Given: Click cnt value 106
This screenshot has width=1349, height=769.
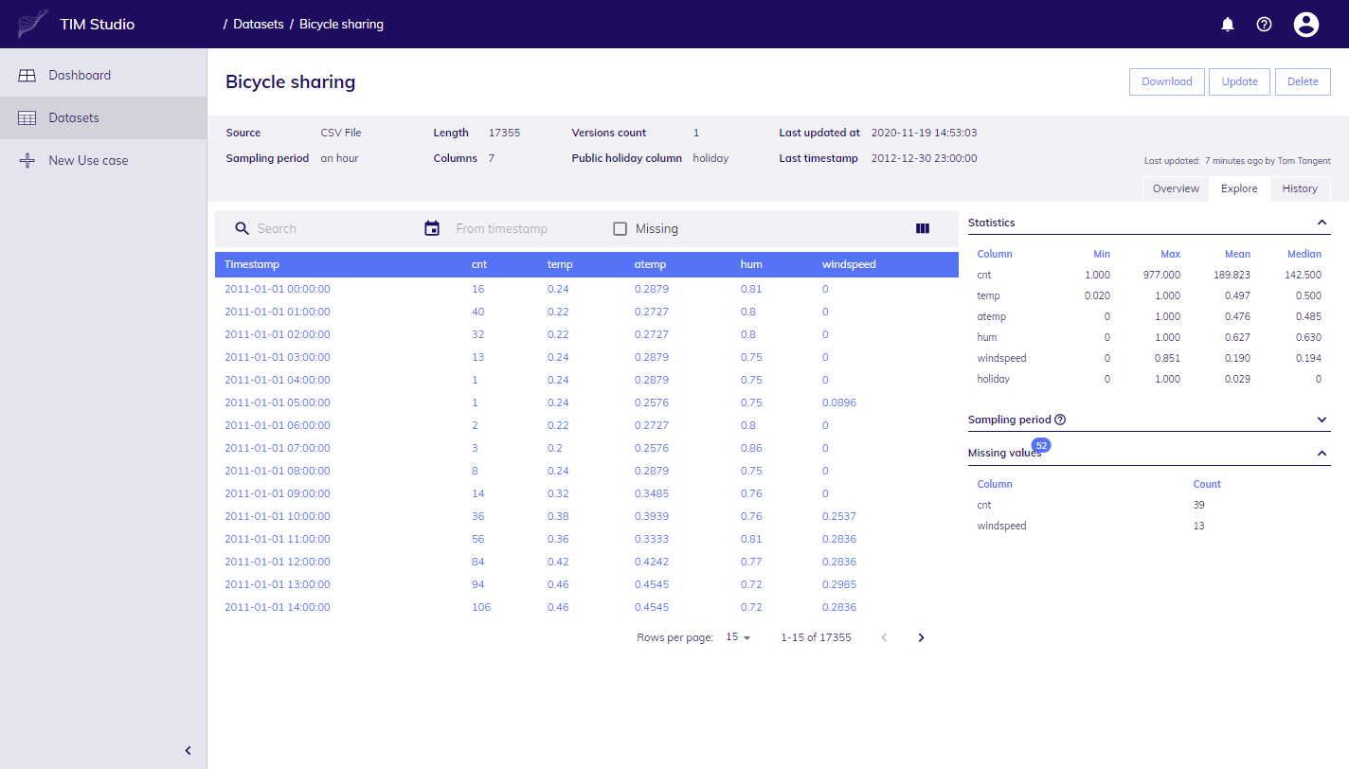Looking at the screenshot, I should 481,607.
